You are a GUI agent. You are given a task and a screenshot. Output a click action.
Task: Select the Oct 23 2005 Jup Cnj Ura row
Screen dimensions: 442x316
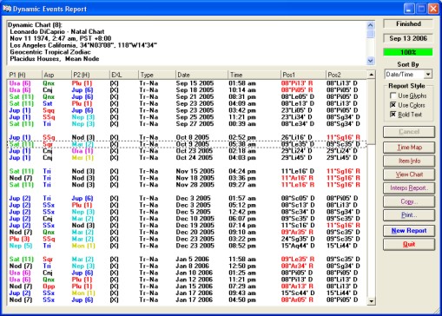tap(187, 151)
